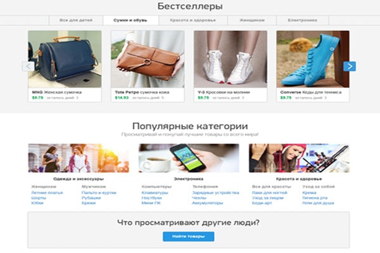380x253 pixels.
Task: Open the MNG blue handbag product image
Action: click(x=65, y=59)
